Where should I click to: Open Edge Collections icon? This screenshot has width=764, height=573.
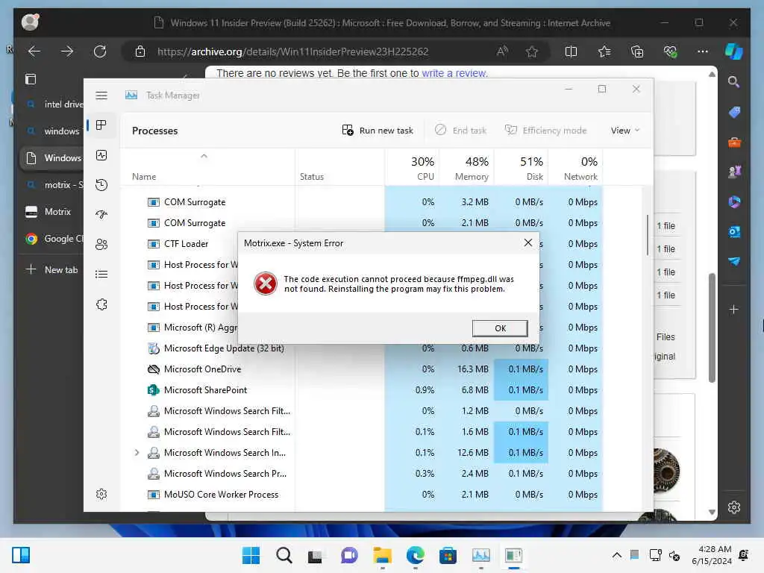[x=637, y=51]
